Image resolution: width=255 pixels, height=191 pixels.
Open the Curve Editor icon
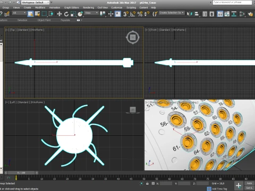pos(227,14)
